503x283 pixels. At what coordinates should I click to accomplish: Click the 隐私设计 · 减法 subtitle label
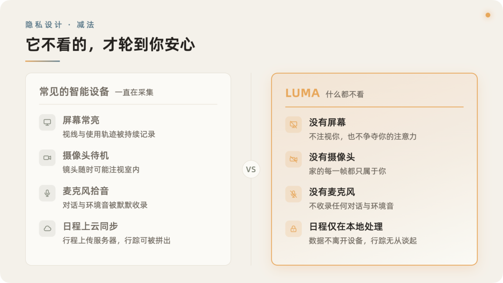(x=60, y=25)
